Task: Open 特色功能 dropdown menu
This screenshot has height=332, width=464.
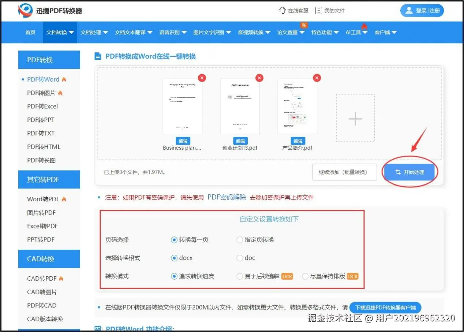Action: tap(325, 32)
